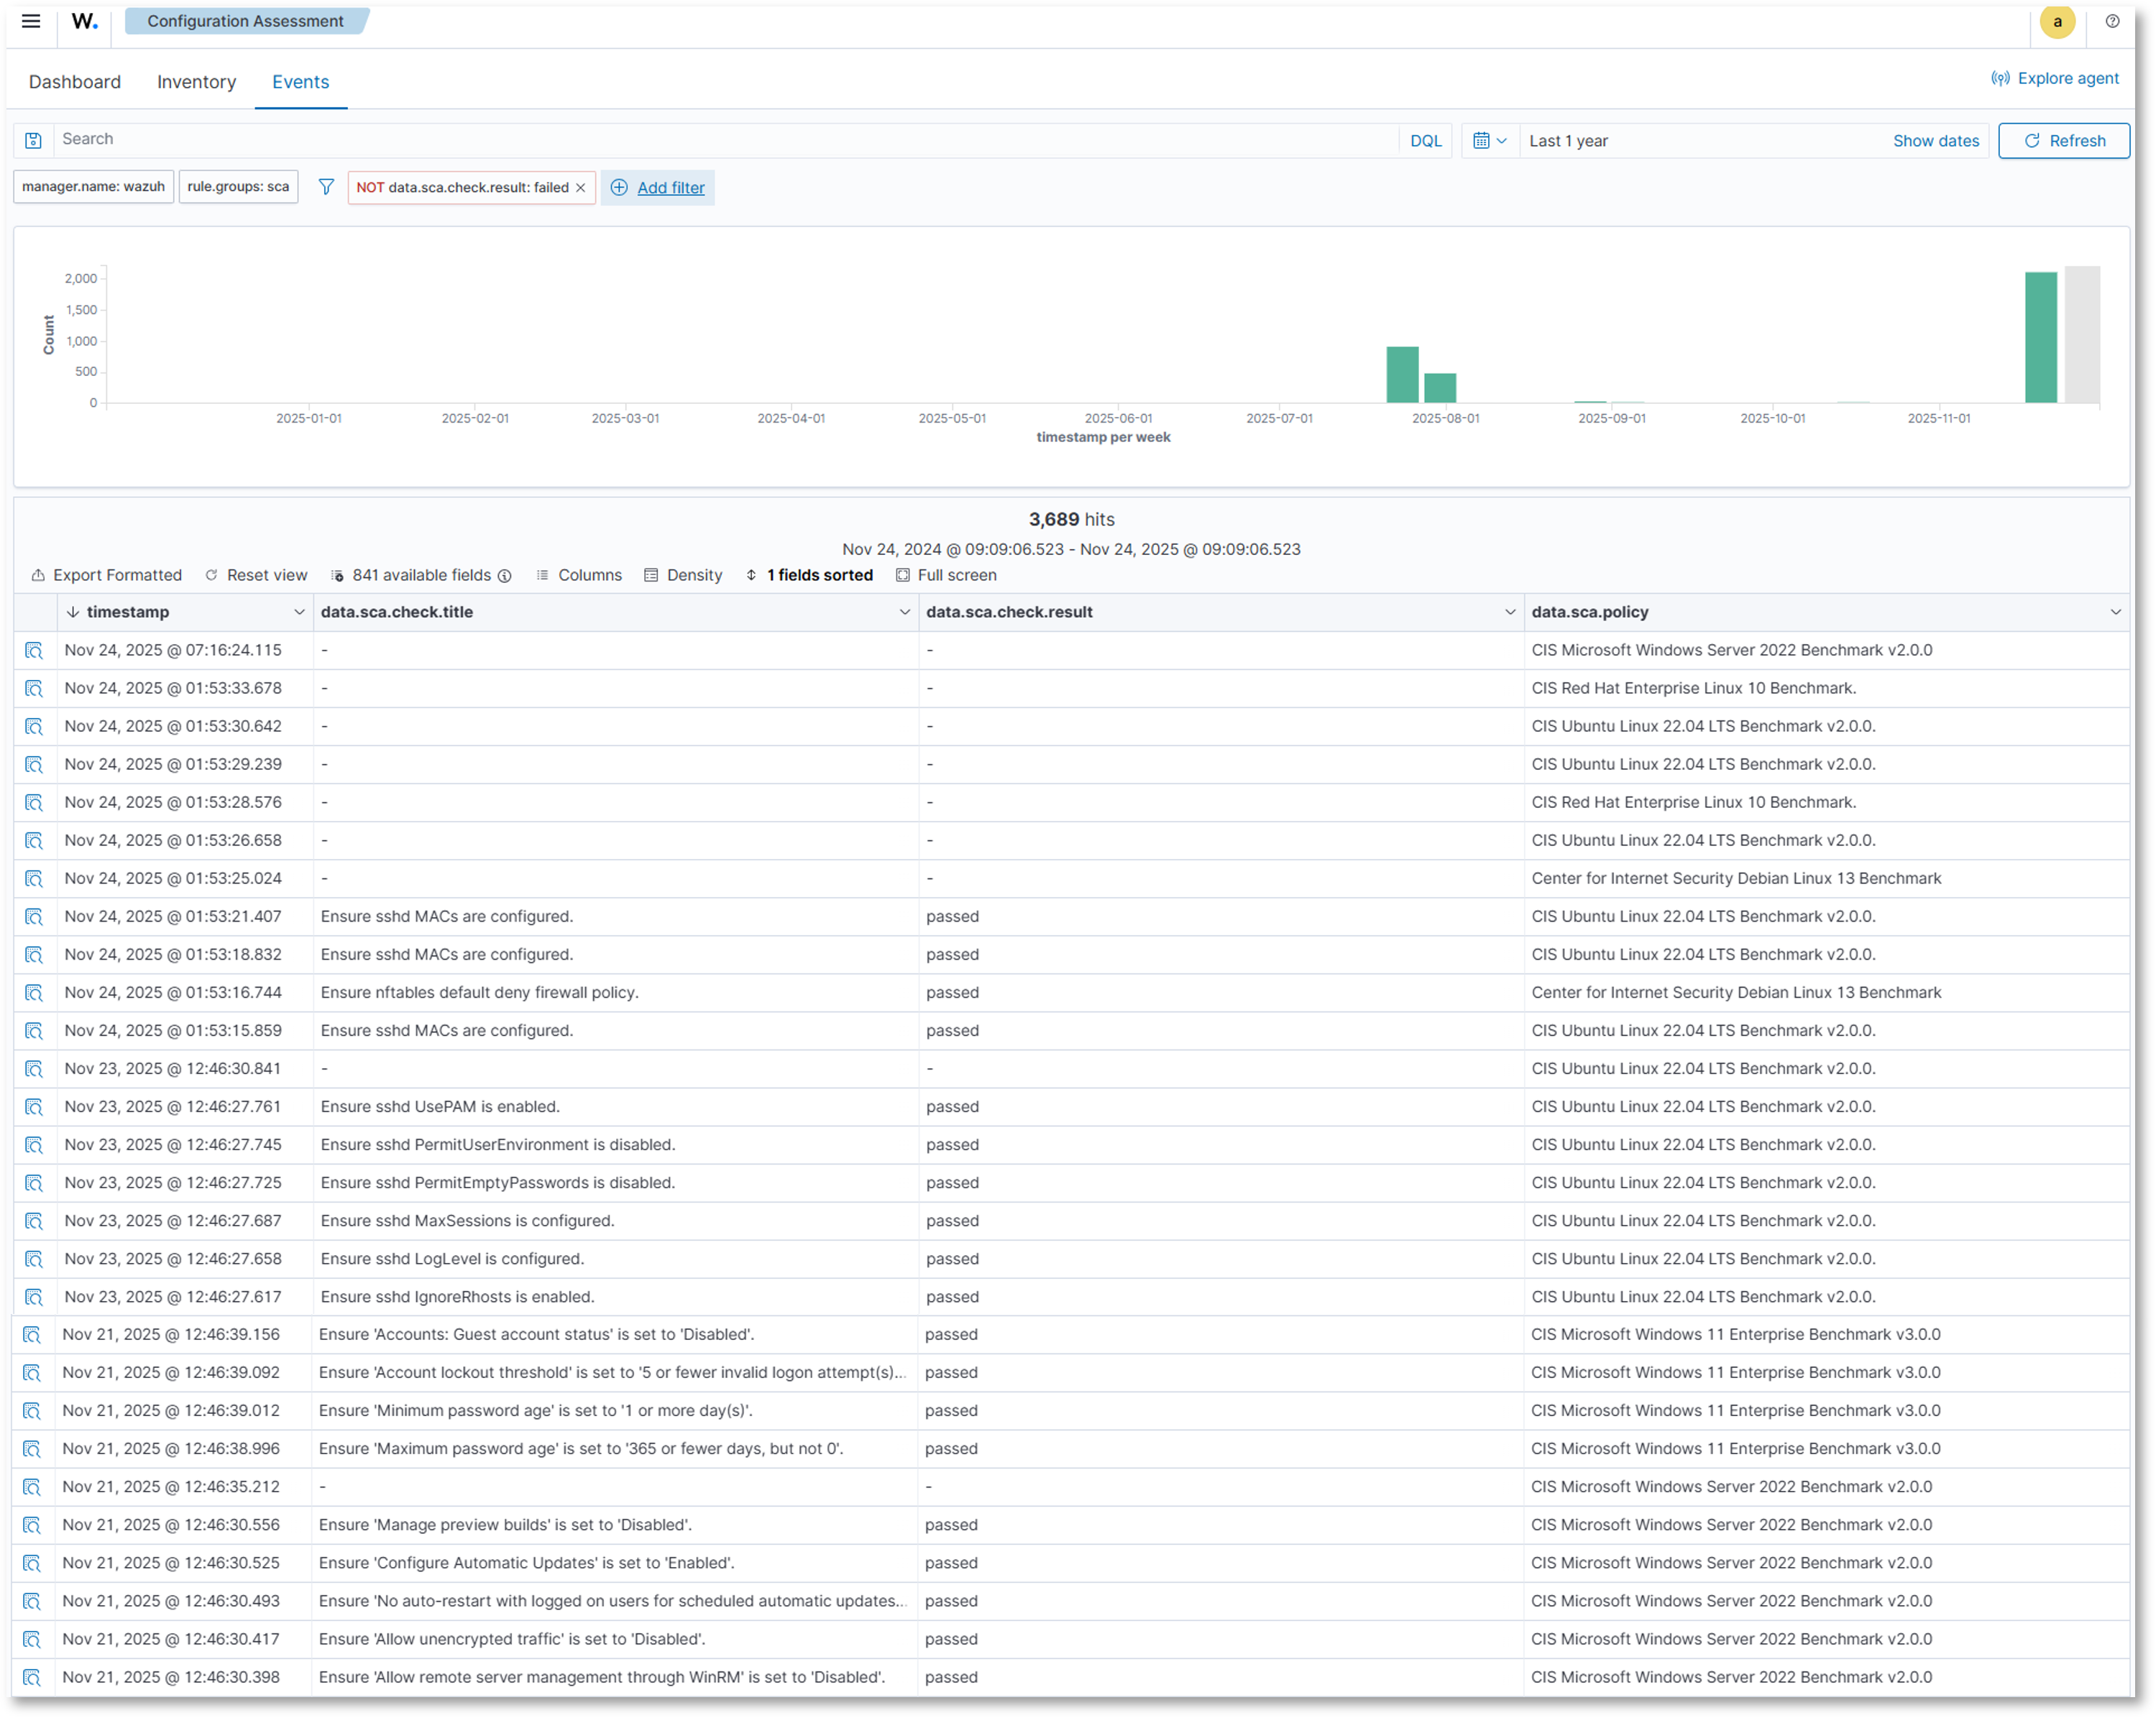Open the filter actions funnel icon
Viewport: 2156px width, 1718px height.
(326, 186)
